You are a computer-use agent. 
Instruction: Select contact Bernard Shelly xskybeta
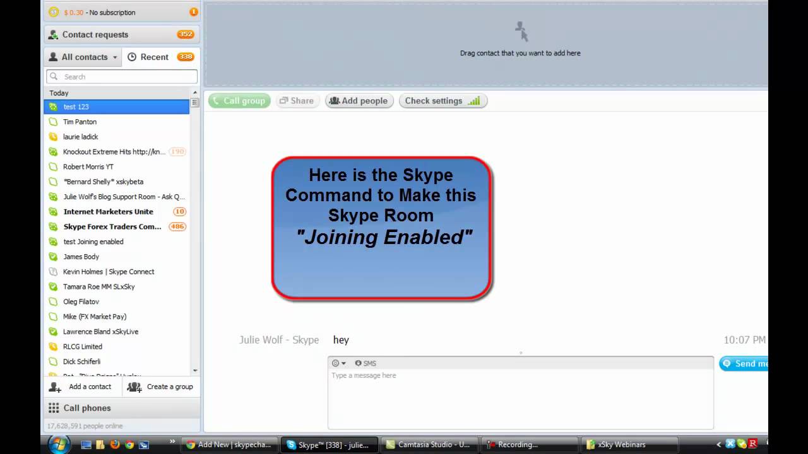pyautogui.click(x=117, y=182)
